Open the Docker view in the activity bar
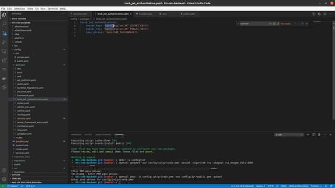Image resolution: width=335 pixels, height=188 pixels. pyautogui.click(x=4, y=78)
